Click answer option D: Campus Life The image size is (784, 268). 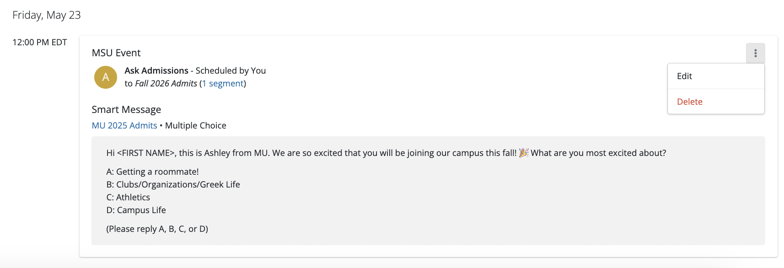(x=136, y=210)
